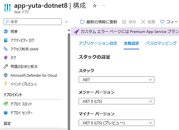The width and height of the screenshot is (179, 130).
Task: Click the sidebar scrollbar up arrow
Action: (x=69, y=30)
